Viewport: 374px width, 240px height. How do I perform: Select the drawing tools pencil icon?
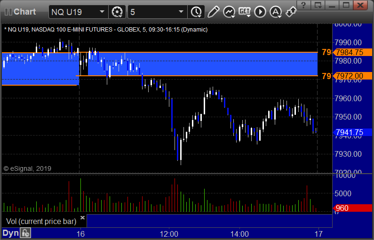click(213, 12)
